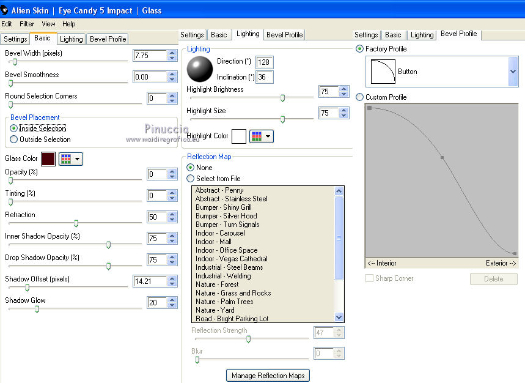This screenshot has height=383, width=525.
Task: Switch to Basic tab in middle panel
Action: pos(219,35)
